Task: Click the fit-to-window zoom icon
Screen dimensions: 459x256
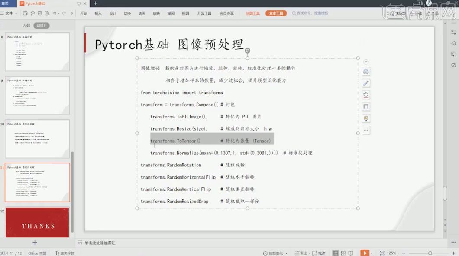Action: [x=382, y=253]
